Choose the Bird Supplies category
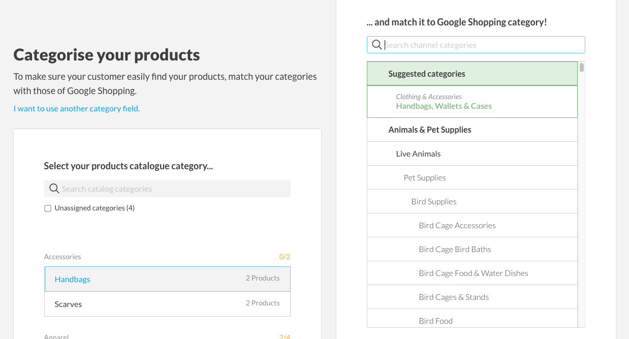629x339 pixels. click(x=472, y=201)
